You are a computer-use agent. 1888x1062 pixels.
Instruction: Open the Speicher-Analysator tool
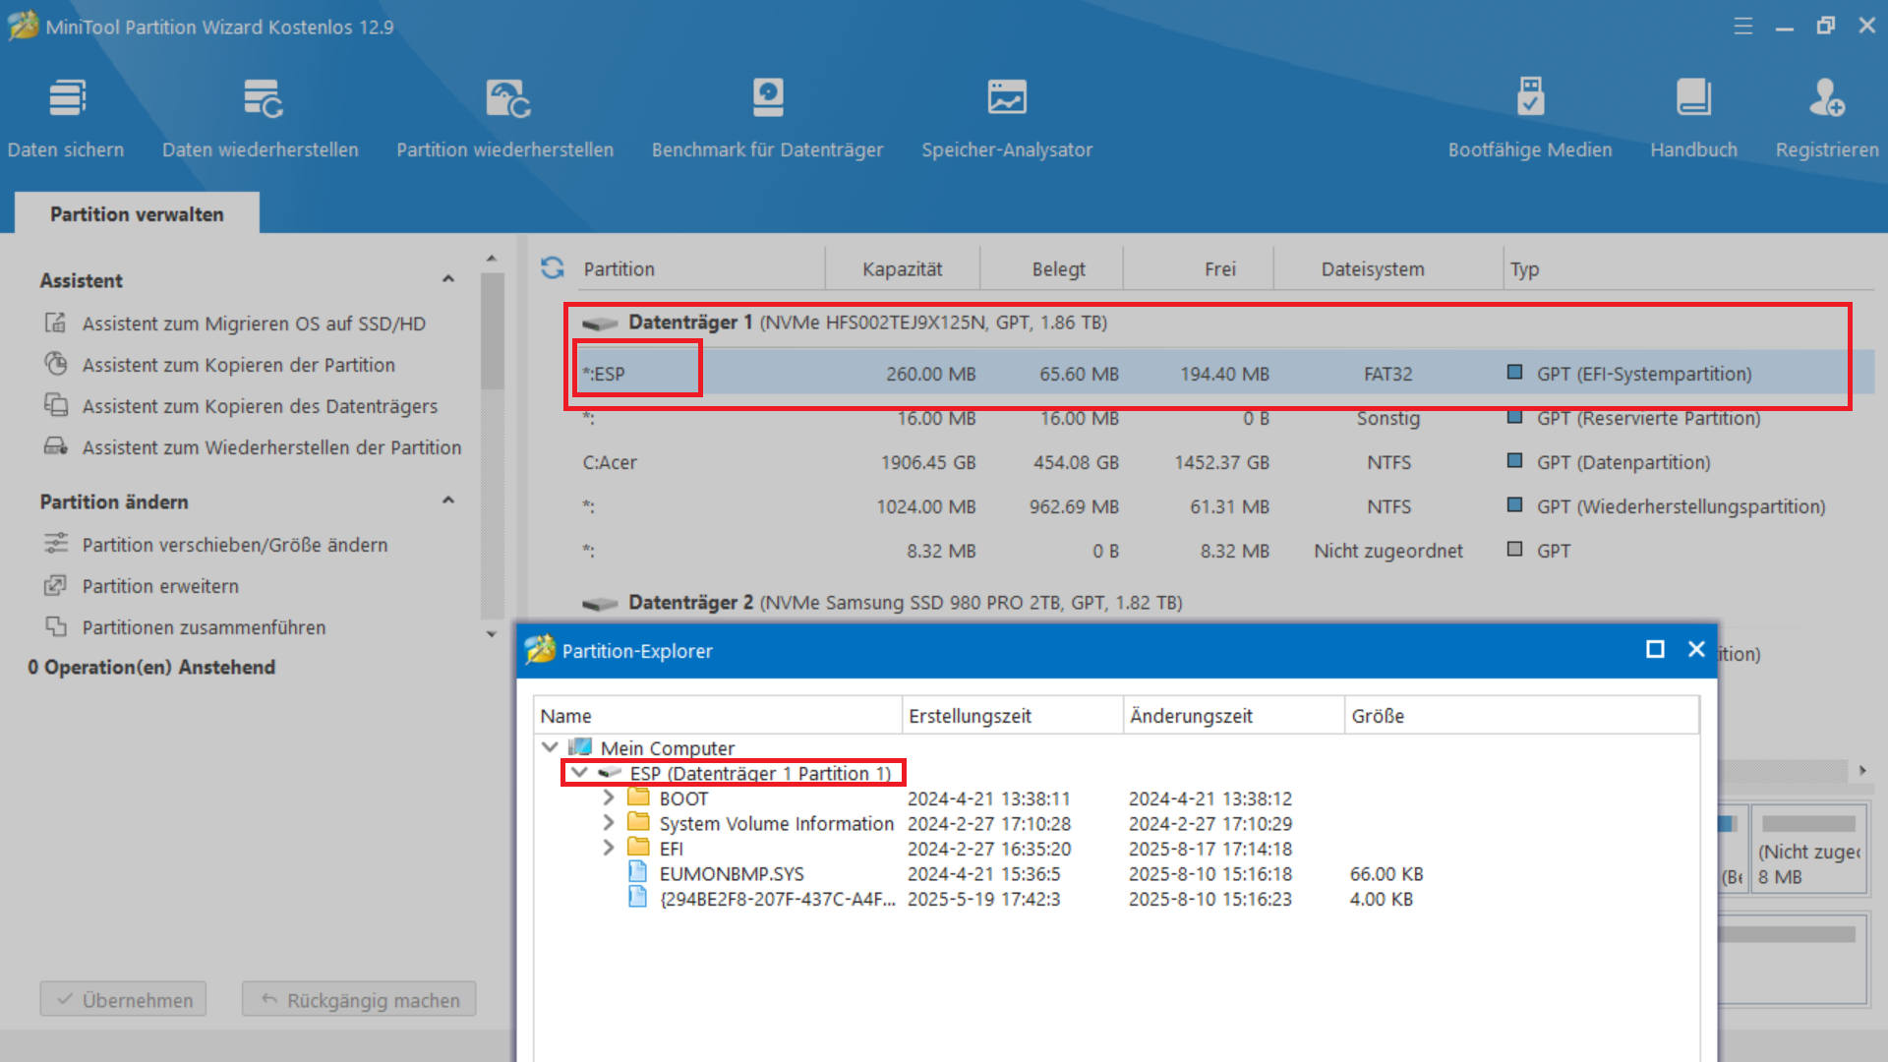1007,116
